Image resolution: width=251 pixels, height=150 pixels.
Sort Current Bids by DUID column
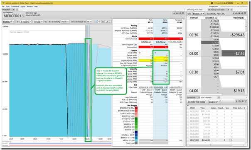[192, 108]
